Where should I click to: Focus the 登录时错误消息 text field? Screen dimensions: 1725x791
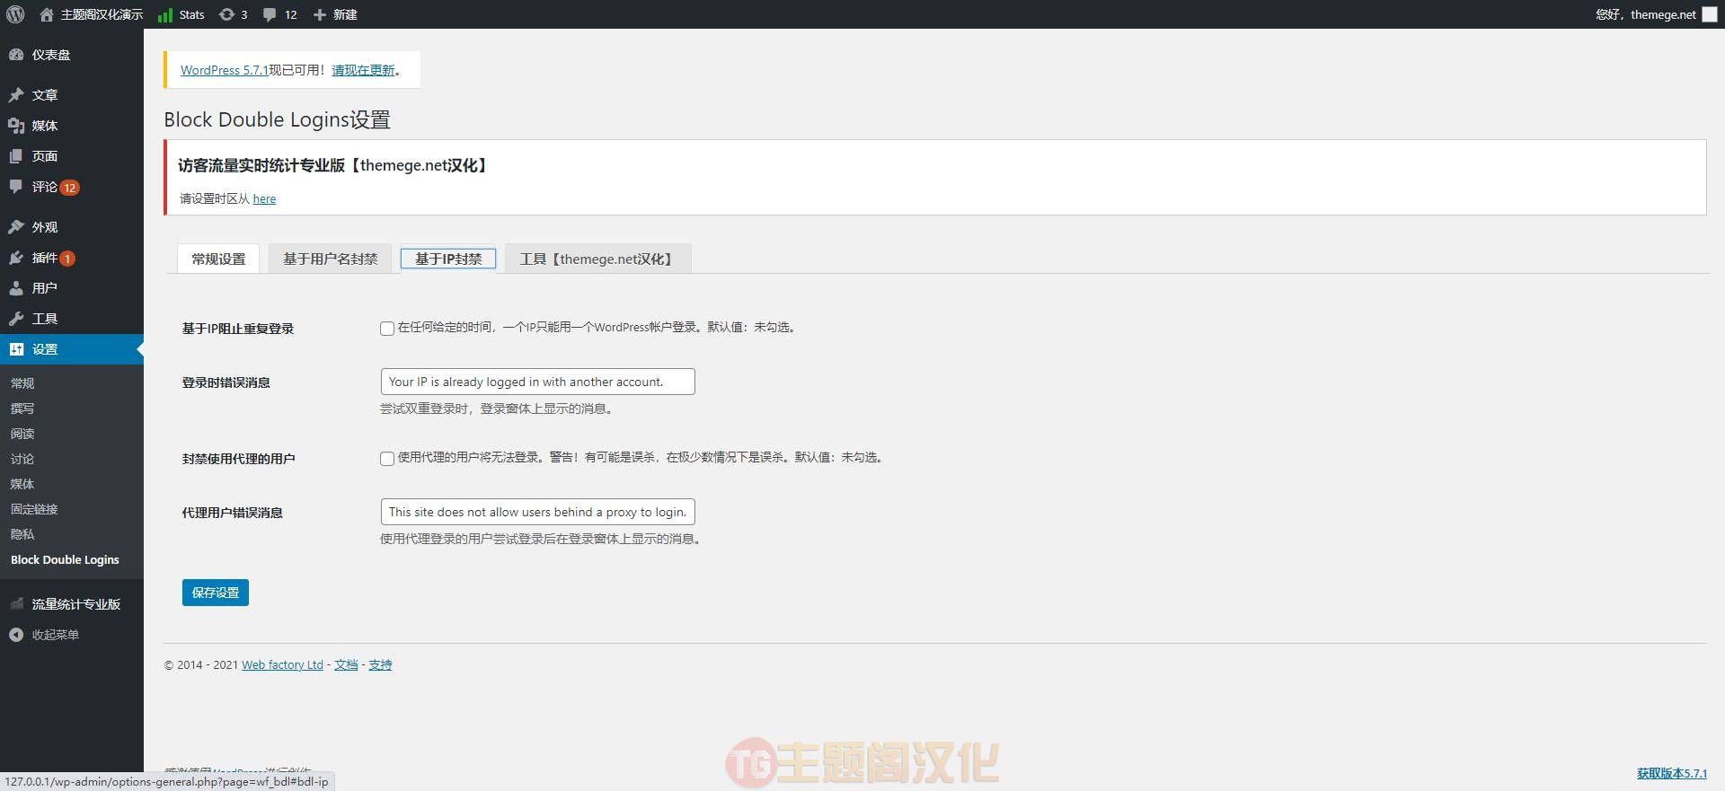(x=538, y=382)
